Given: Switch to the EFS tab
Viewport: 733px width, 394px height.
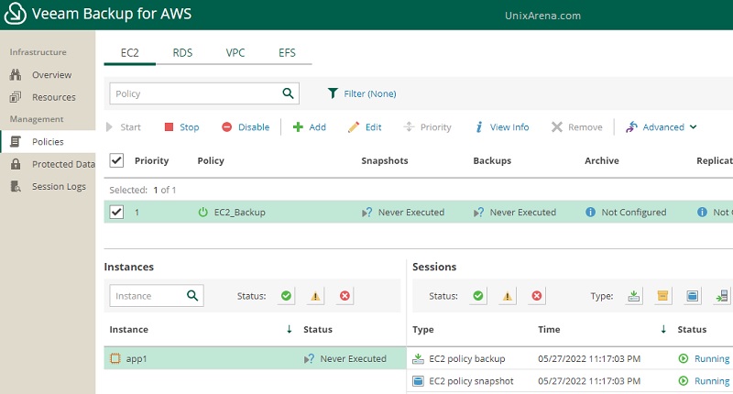Looking at the screenshot, I should [x=287, y=53].
